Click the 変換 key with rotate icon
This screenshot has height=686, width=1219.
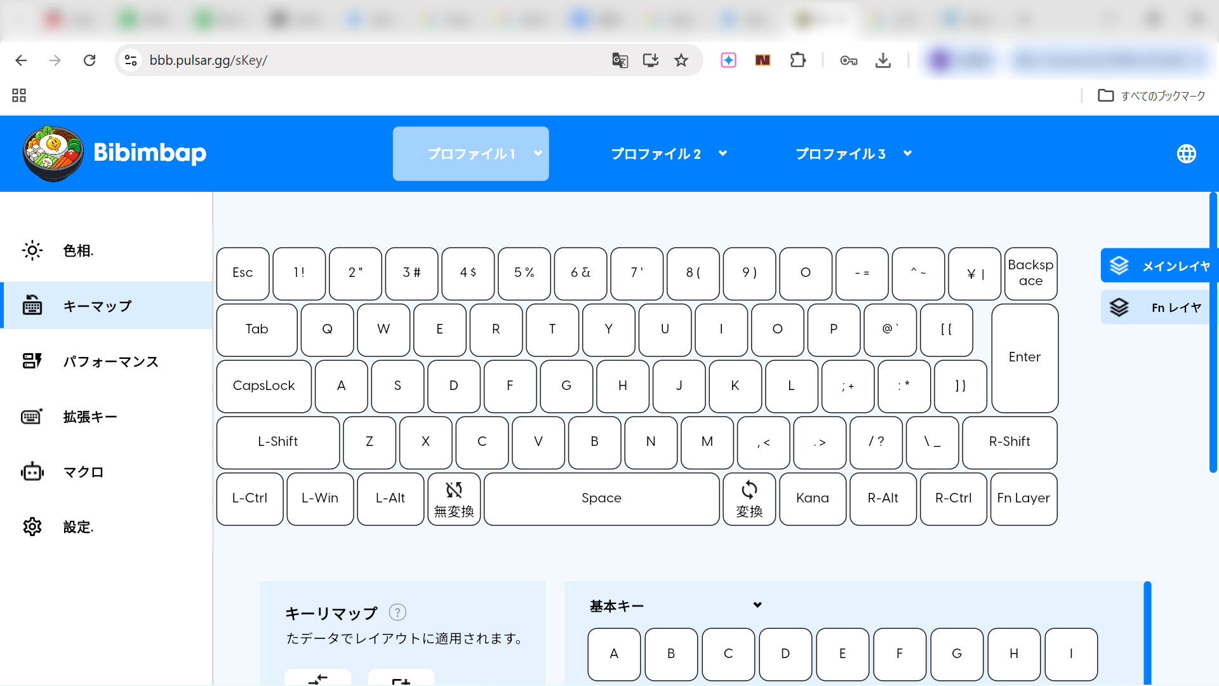click(x=749, y=499)
